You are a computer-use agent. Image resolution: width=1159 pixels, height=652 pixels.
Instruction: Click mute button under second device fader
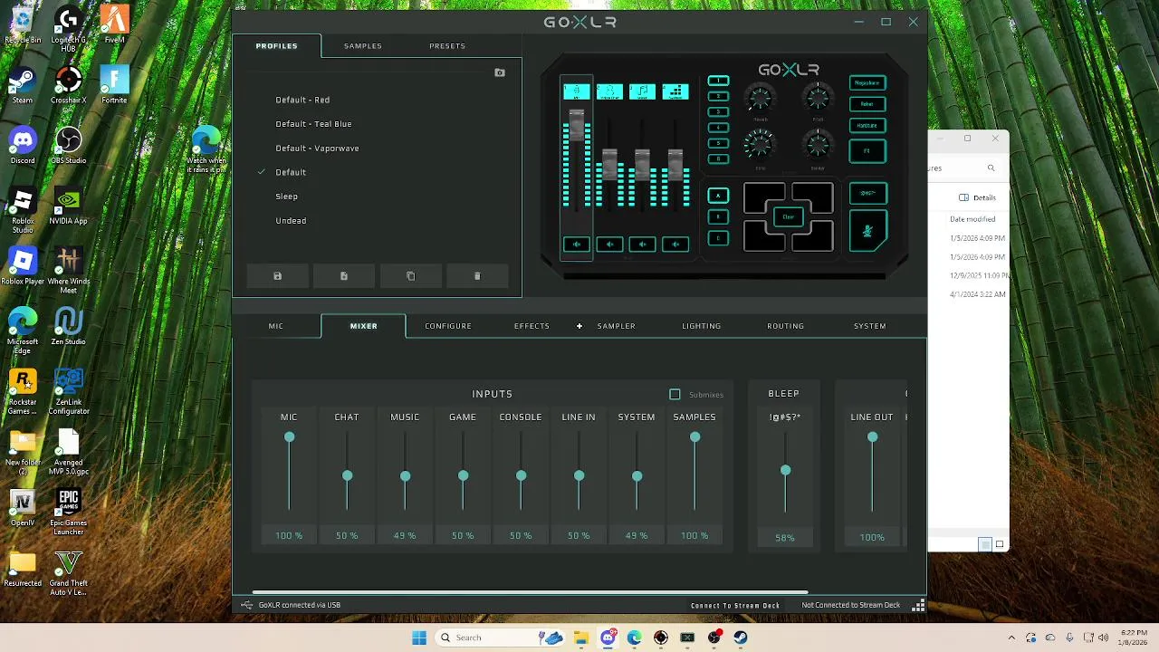click(x=609, y=244)
